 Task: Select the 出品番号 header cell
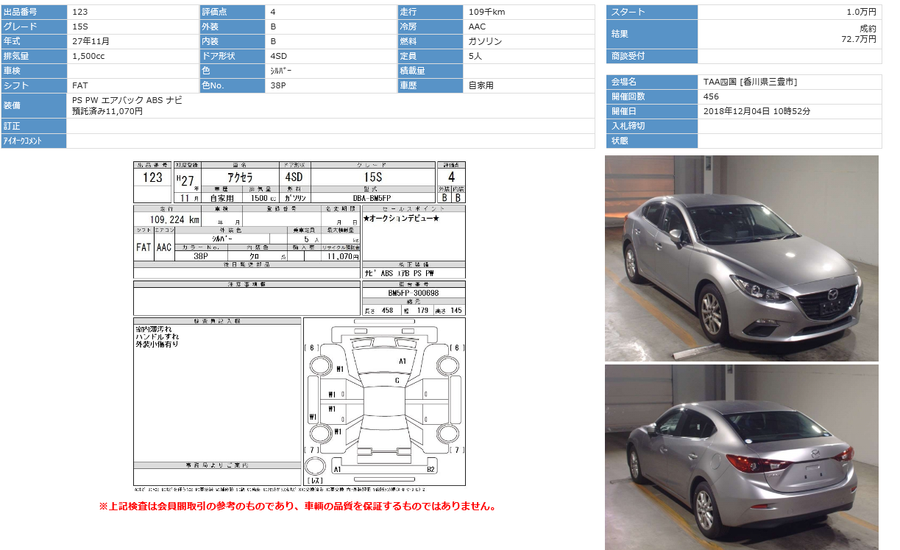(34, 12)
